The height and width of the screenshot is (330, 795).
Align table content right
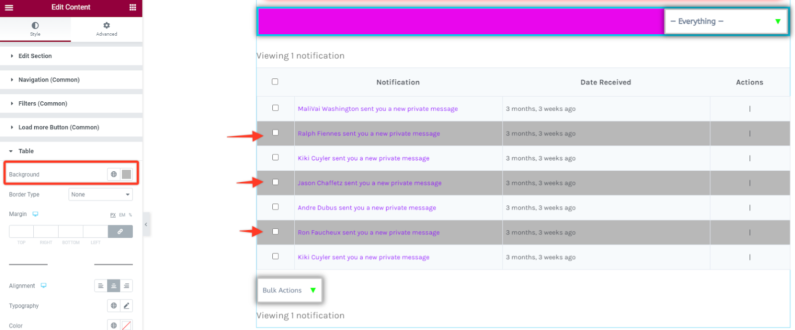127,286
